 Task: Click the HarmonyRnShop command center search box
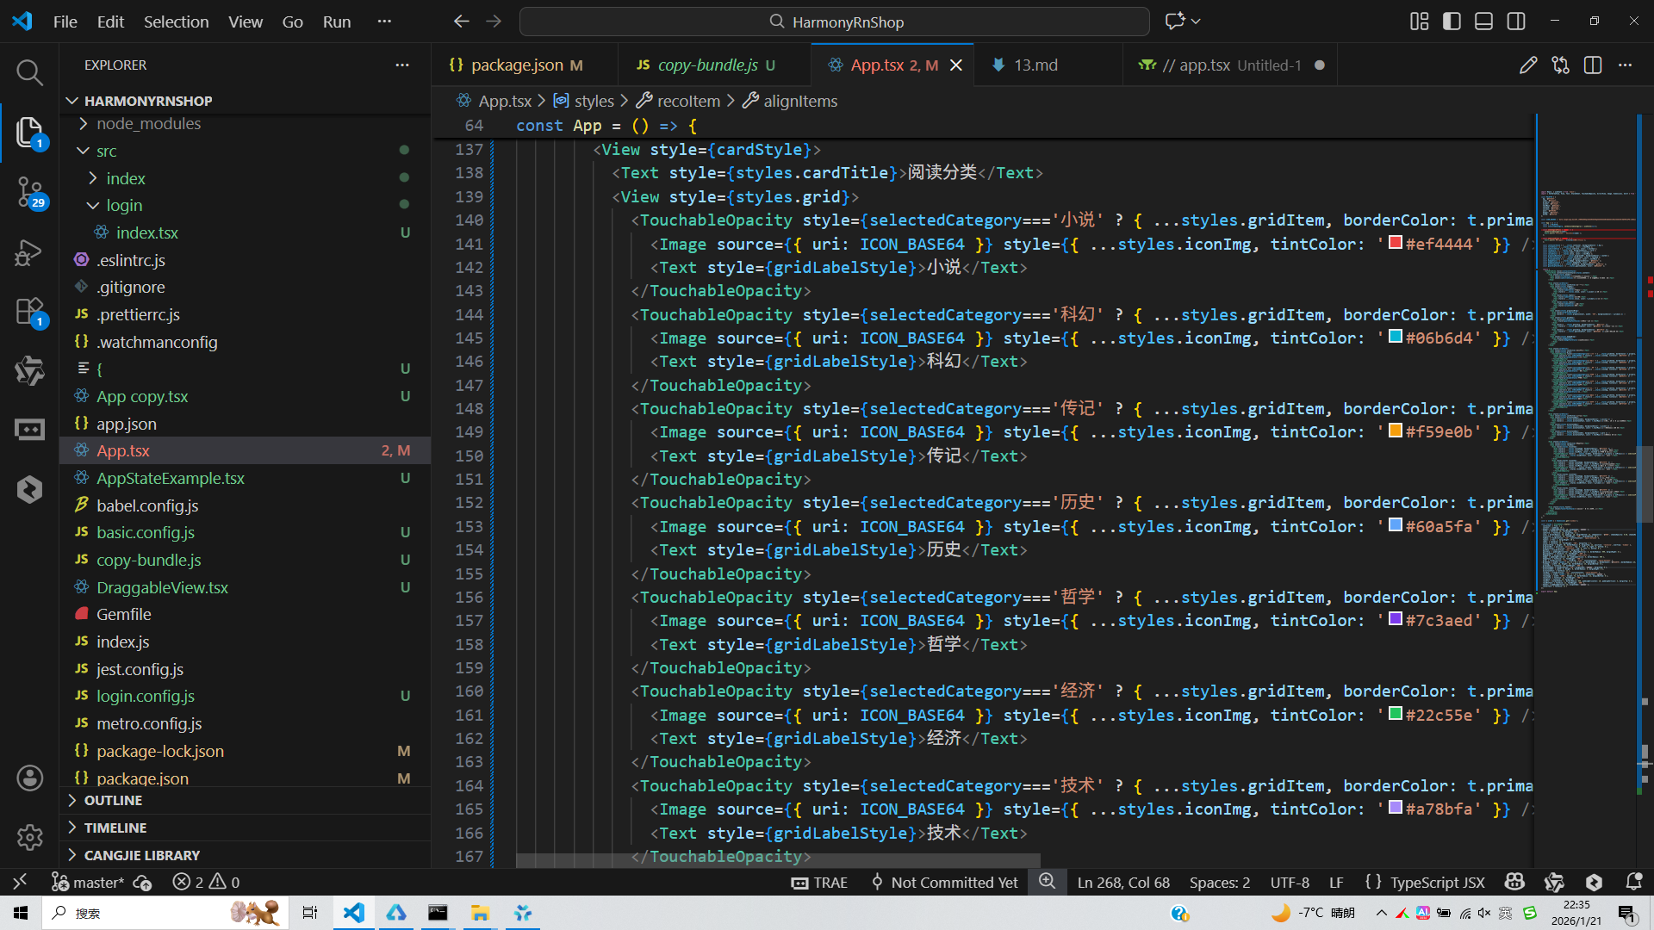point(834,22)
